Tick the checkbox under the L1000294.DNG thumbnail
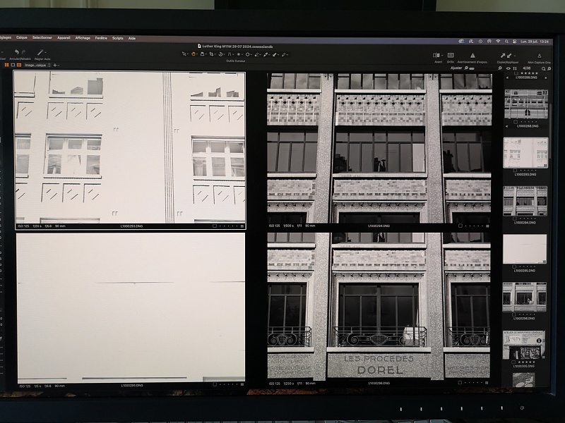Viewport: 565px width, 423px height. point(515,219)
